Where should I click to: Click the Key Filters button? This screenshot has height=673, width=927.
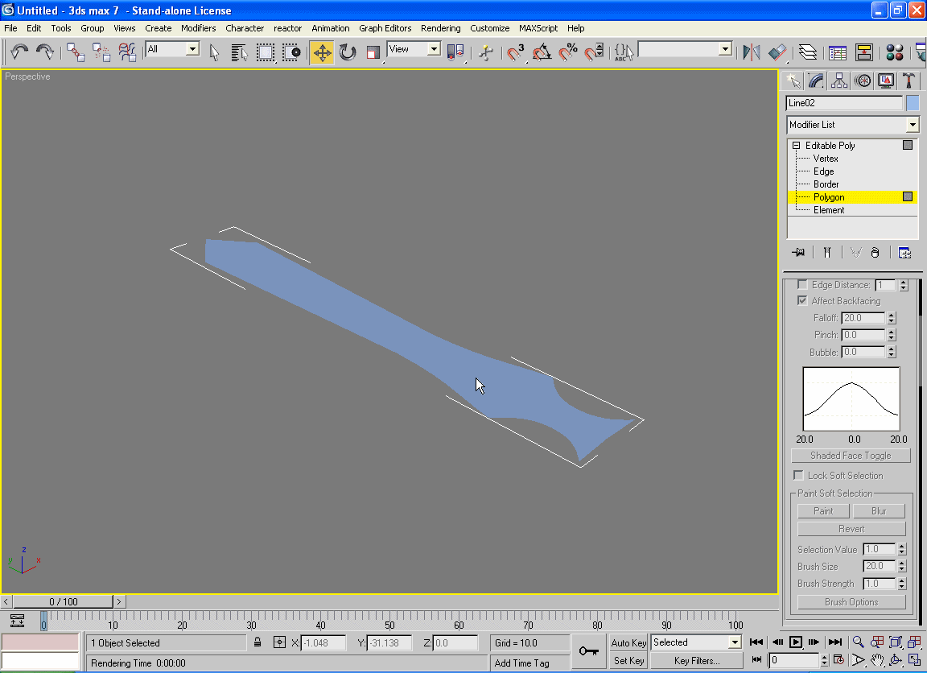[696, 661]
